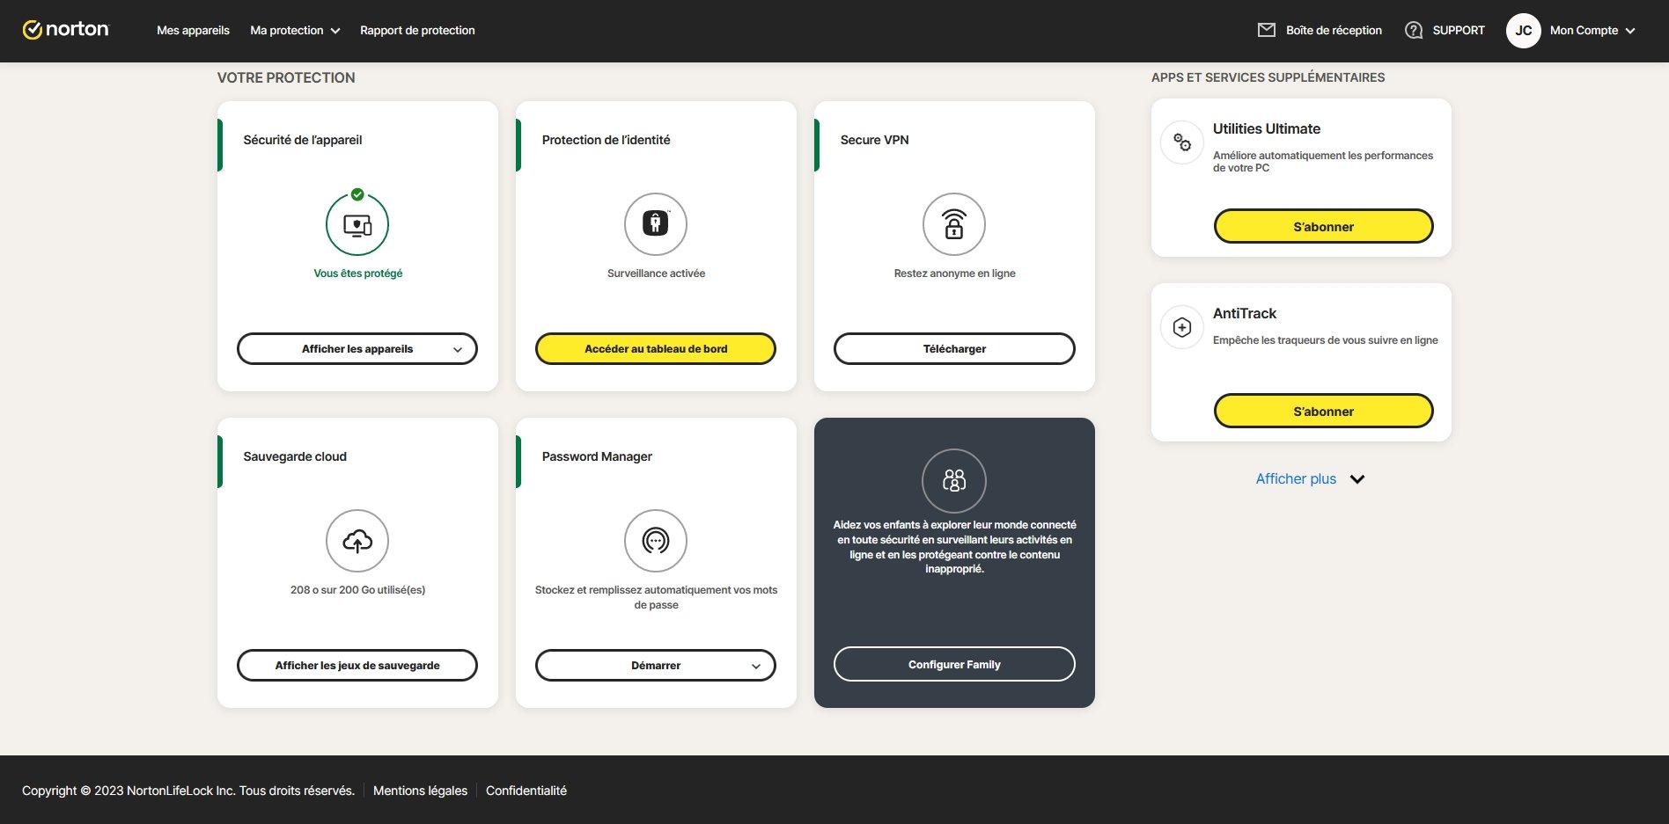Click the device security monitor icon
Screen dimensions: 1669x824
click(357, 225)
